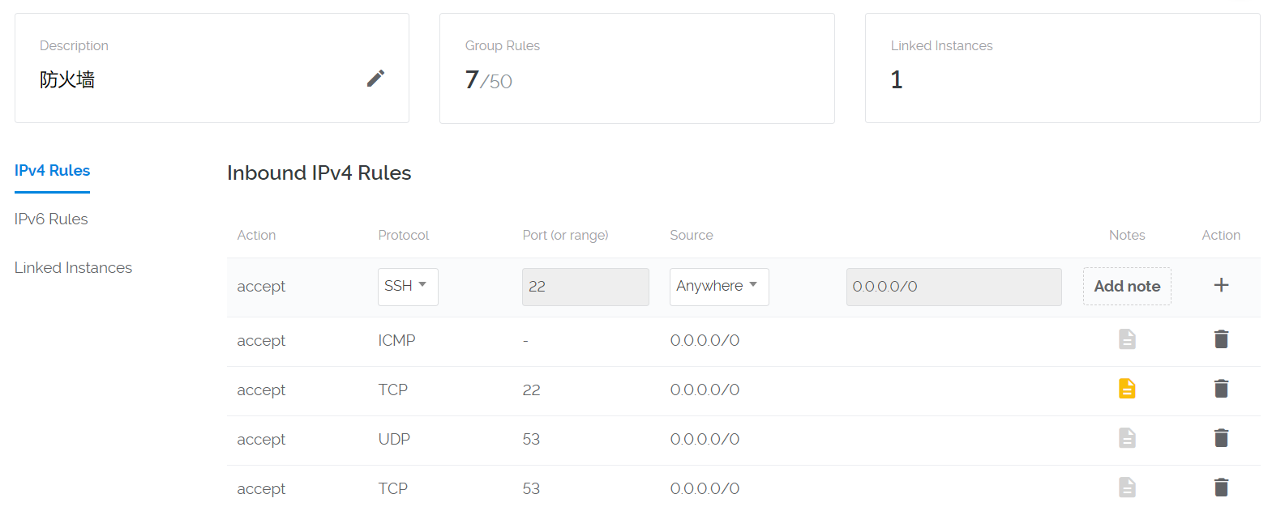Delete the TCP port 53 rule

[x=1221, y=488]
